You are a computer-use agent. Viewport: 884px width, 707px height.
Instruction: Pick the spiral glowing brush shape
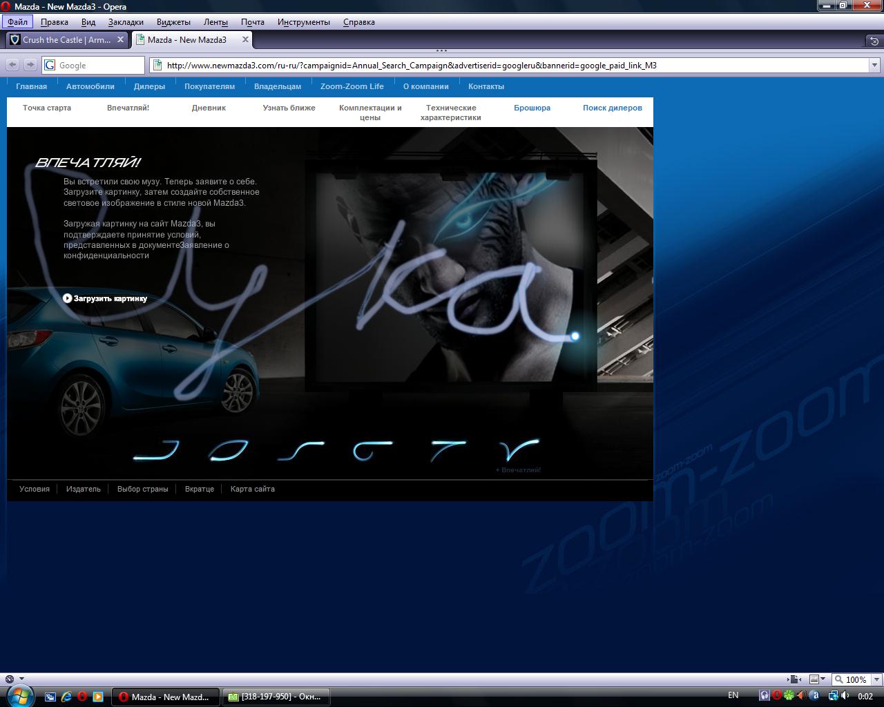point(373,451)
